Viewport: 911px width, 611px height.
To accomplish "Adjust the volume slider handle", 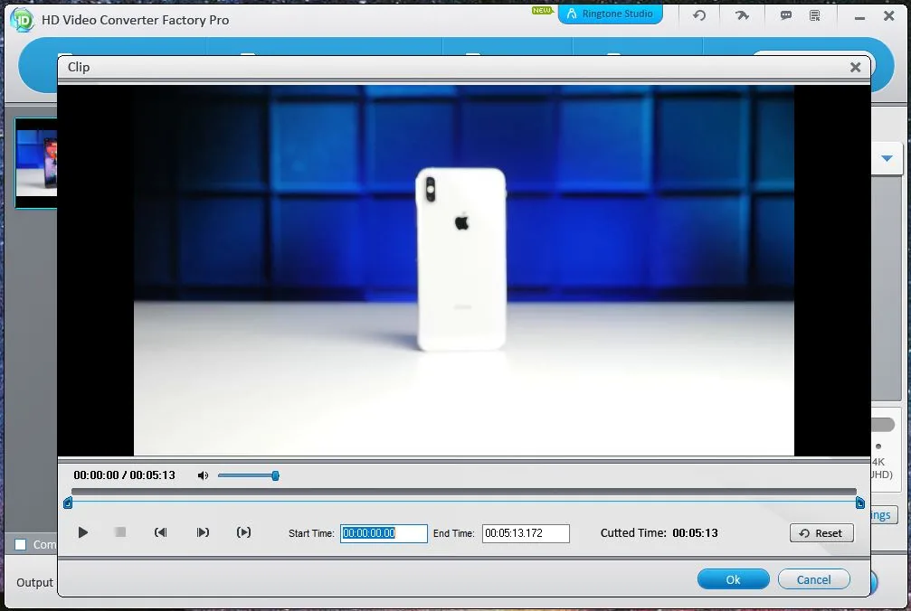I will 275,475.
